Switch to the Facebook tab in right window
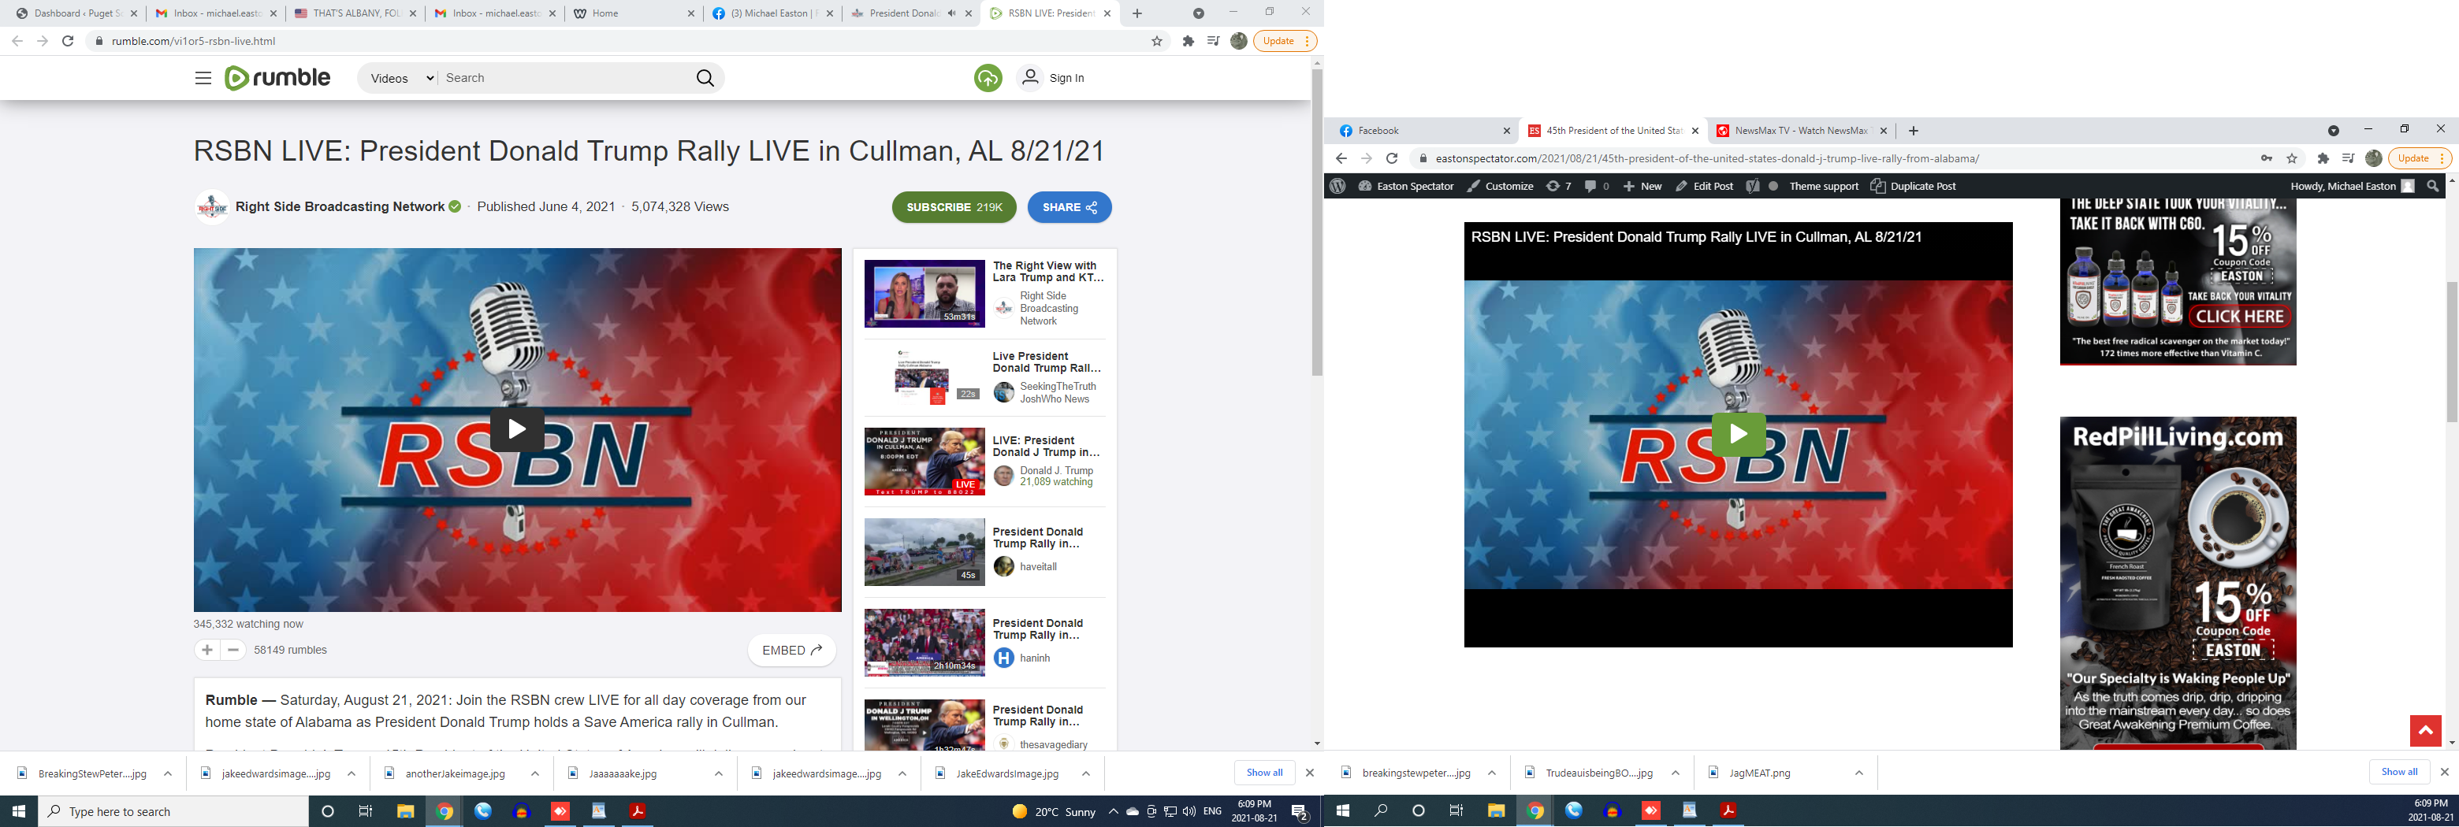This screenshot has width=2459, height=827. click(1413, 131)
